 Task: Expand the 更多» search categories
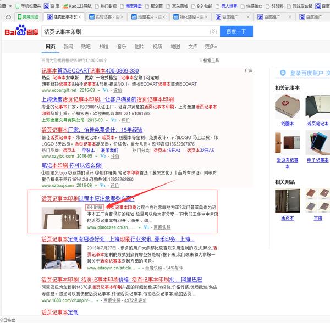click(211, 47)
